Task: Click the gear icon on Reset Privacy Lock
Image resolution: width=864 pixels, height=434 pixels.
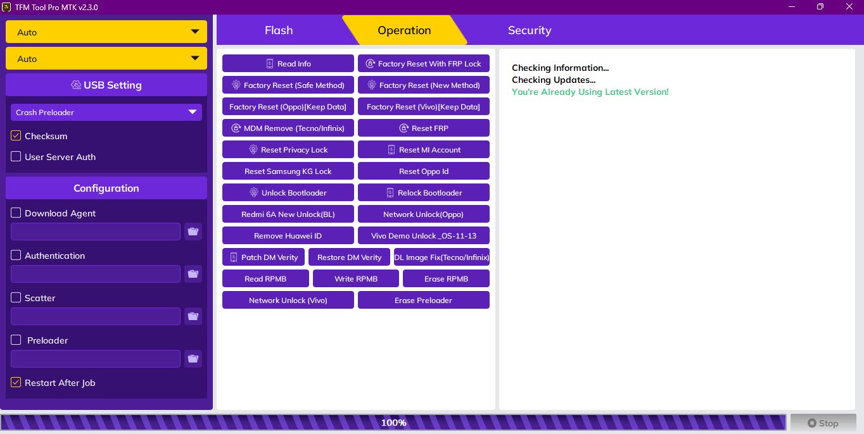Action: tap(253, 150)
